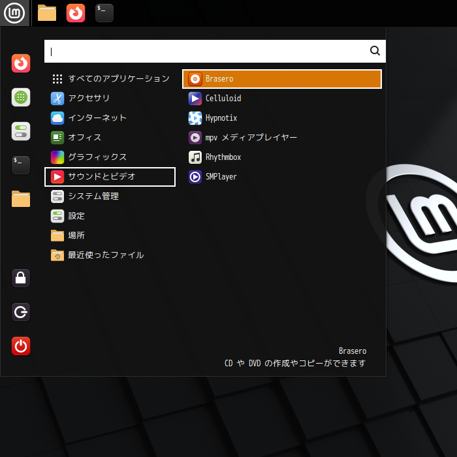457x457 pixels.
Task: Click the Lock Screen icon
Action: click(21, 278)
